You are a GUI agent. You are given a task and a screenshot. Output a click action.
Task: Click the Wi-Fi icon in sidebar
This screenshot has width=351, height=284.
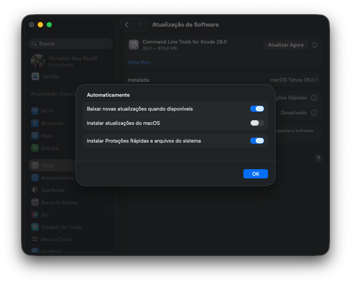click(x=35, y=111)
